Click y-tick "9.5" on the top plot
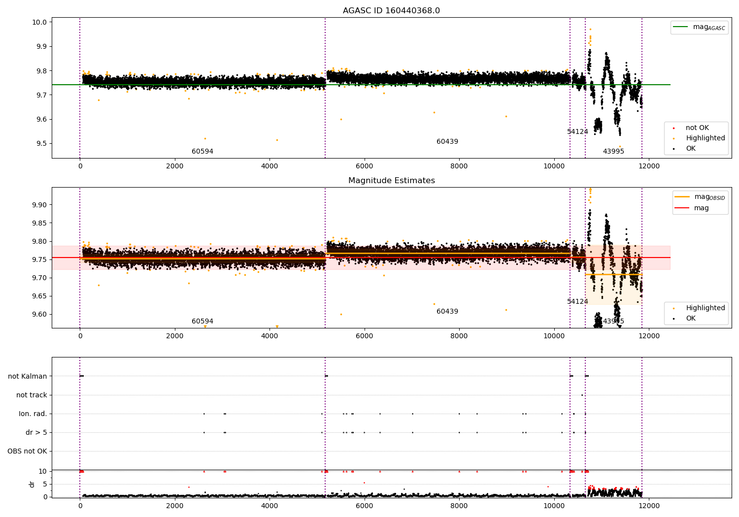 tap(42, 144)
